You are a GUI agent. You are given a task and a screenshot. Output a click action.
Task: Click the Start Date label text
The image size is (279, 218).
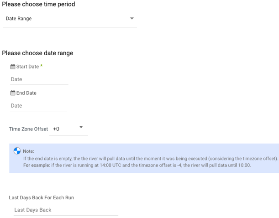(27, 67)
